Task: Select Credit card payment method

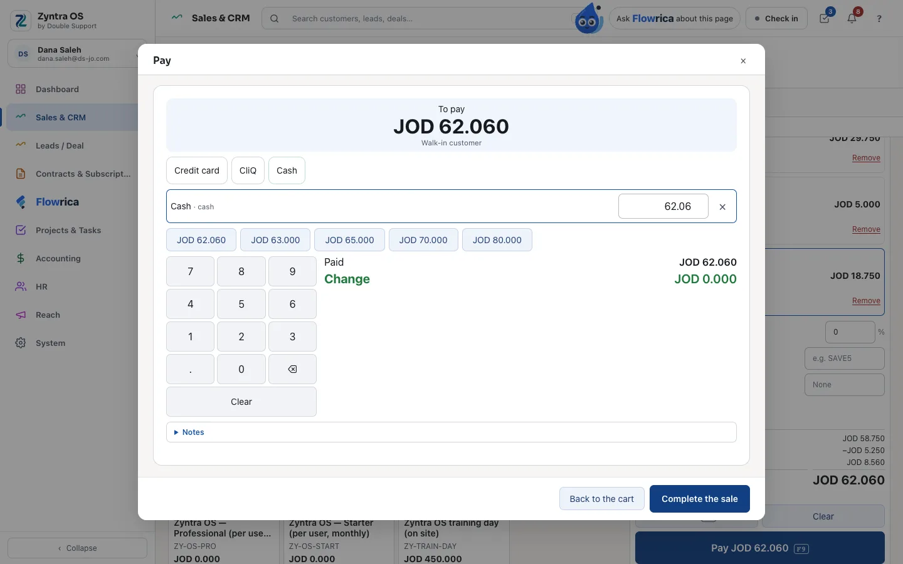Action: pos(197,170)
